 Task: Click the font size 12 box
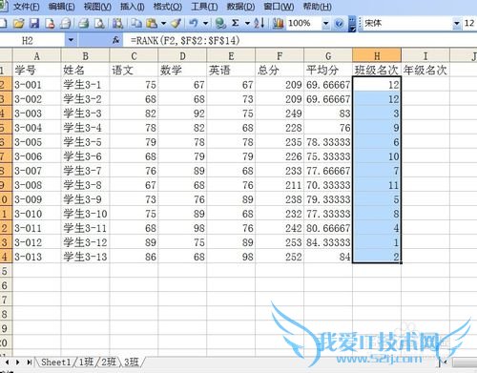(x=469, y=23)
